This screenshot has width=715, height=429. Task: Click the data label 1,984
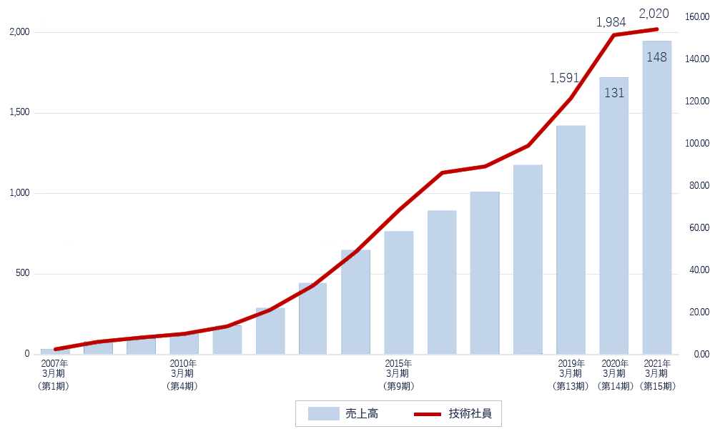[611, 22]
